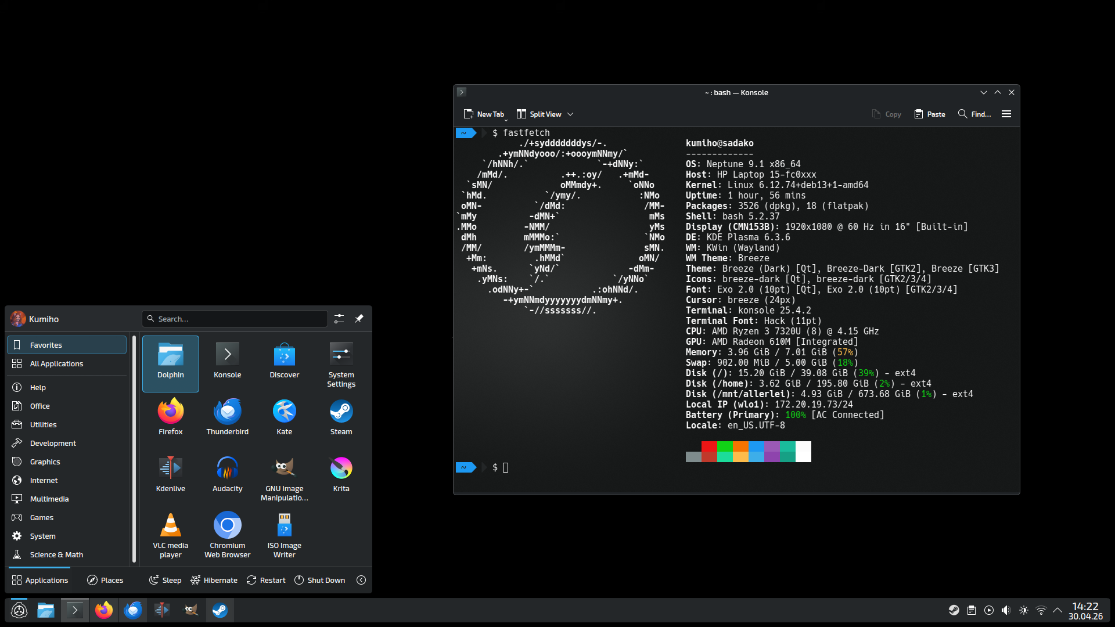The height and width of the screenshot is (627, 1115).
Task: Open the launcher configure settings icon
Action: click(x=339, y=319)
